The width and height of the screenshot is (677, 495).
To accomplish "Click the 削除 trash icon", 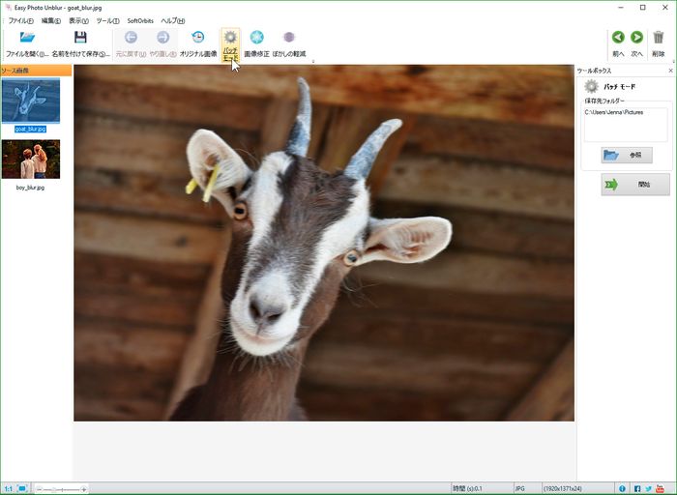I will click(658, 38).
